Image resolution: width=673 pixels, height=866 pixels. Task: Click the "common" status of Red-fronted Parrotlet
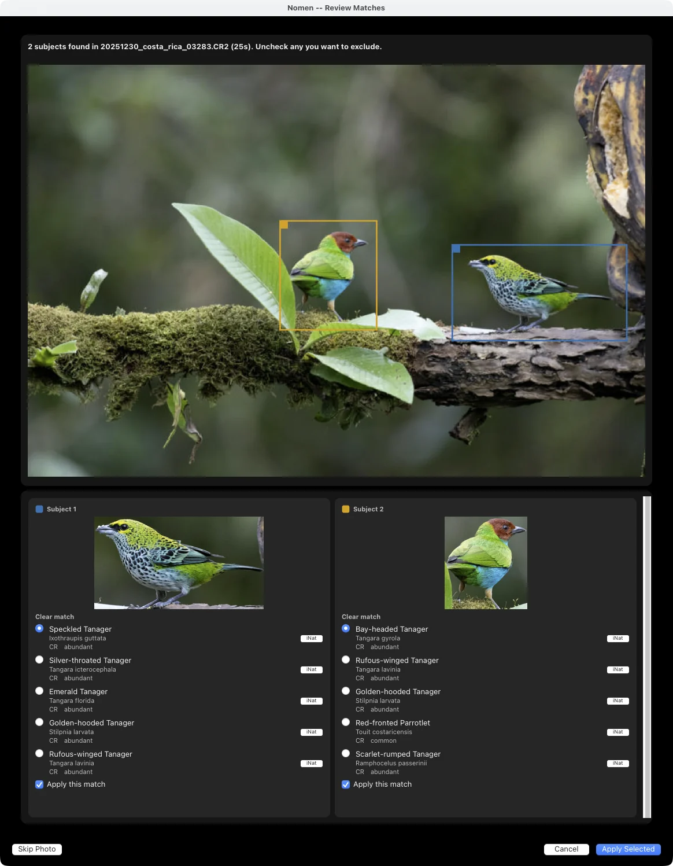[x=383, y=741]
